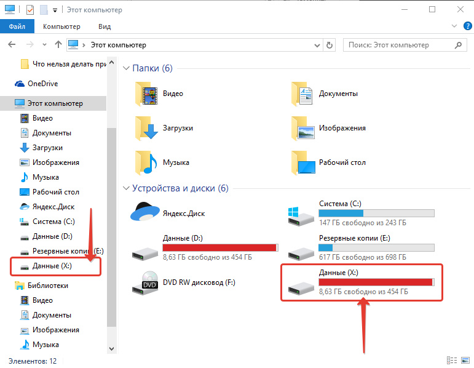Open recent locations dropdown arrow

coord(44,45)
